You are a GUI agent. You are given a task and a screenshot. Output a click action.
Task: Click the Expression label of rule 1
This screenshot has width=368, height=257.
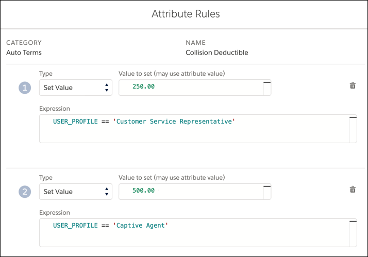[55, 109]
